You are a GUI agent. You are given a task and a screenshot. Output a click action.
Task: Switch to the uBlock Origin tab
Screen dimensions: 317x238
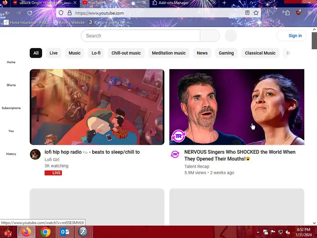click(45, 3)
